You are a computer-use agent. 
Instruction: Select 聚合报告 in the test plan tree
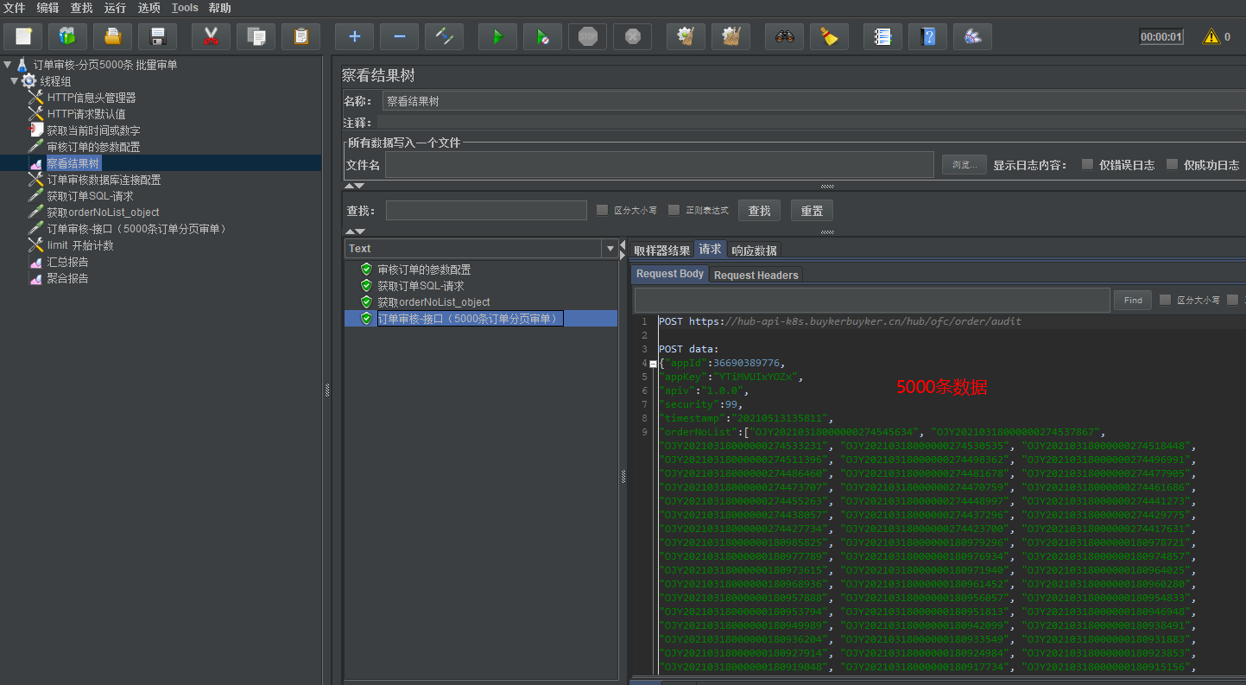click(x=67, y=278)
